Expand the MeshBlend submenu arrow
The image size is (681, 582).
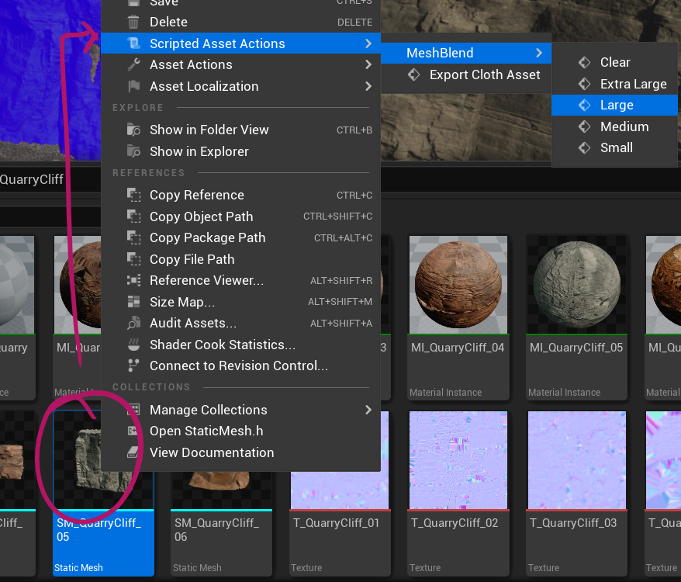(x=539, y=53)
